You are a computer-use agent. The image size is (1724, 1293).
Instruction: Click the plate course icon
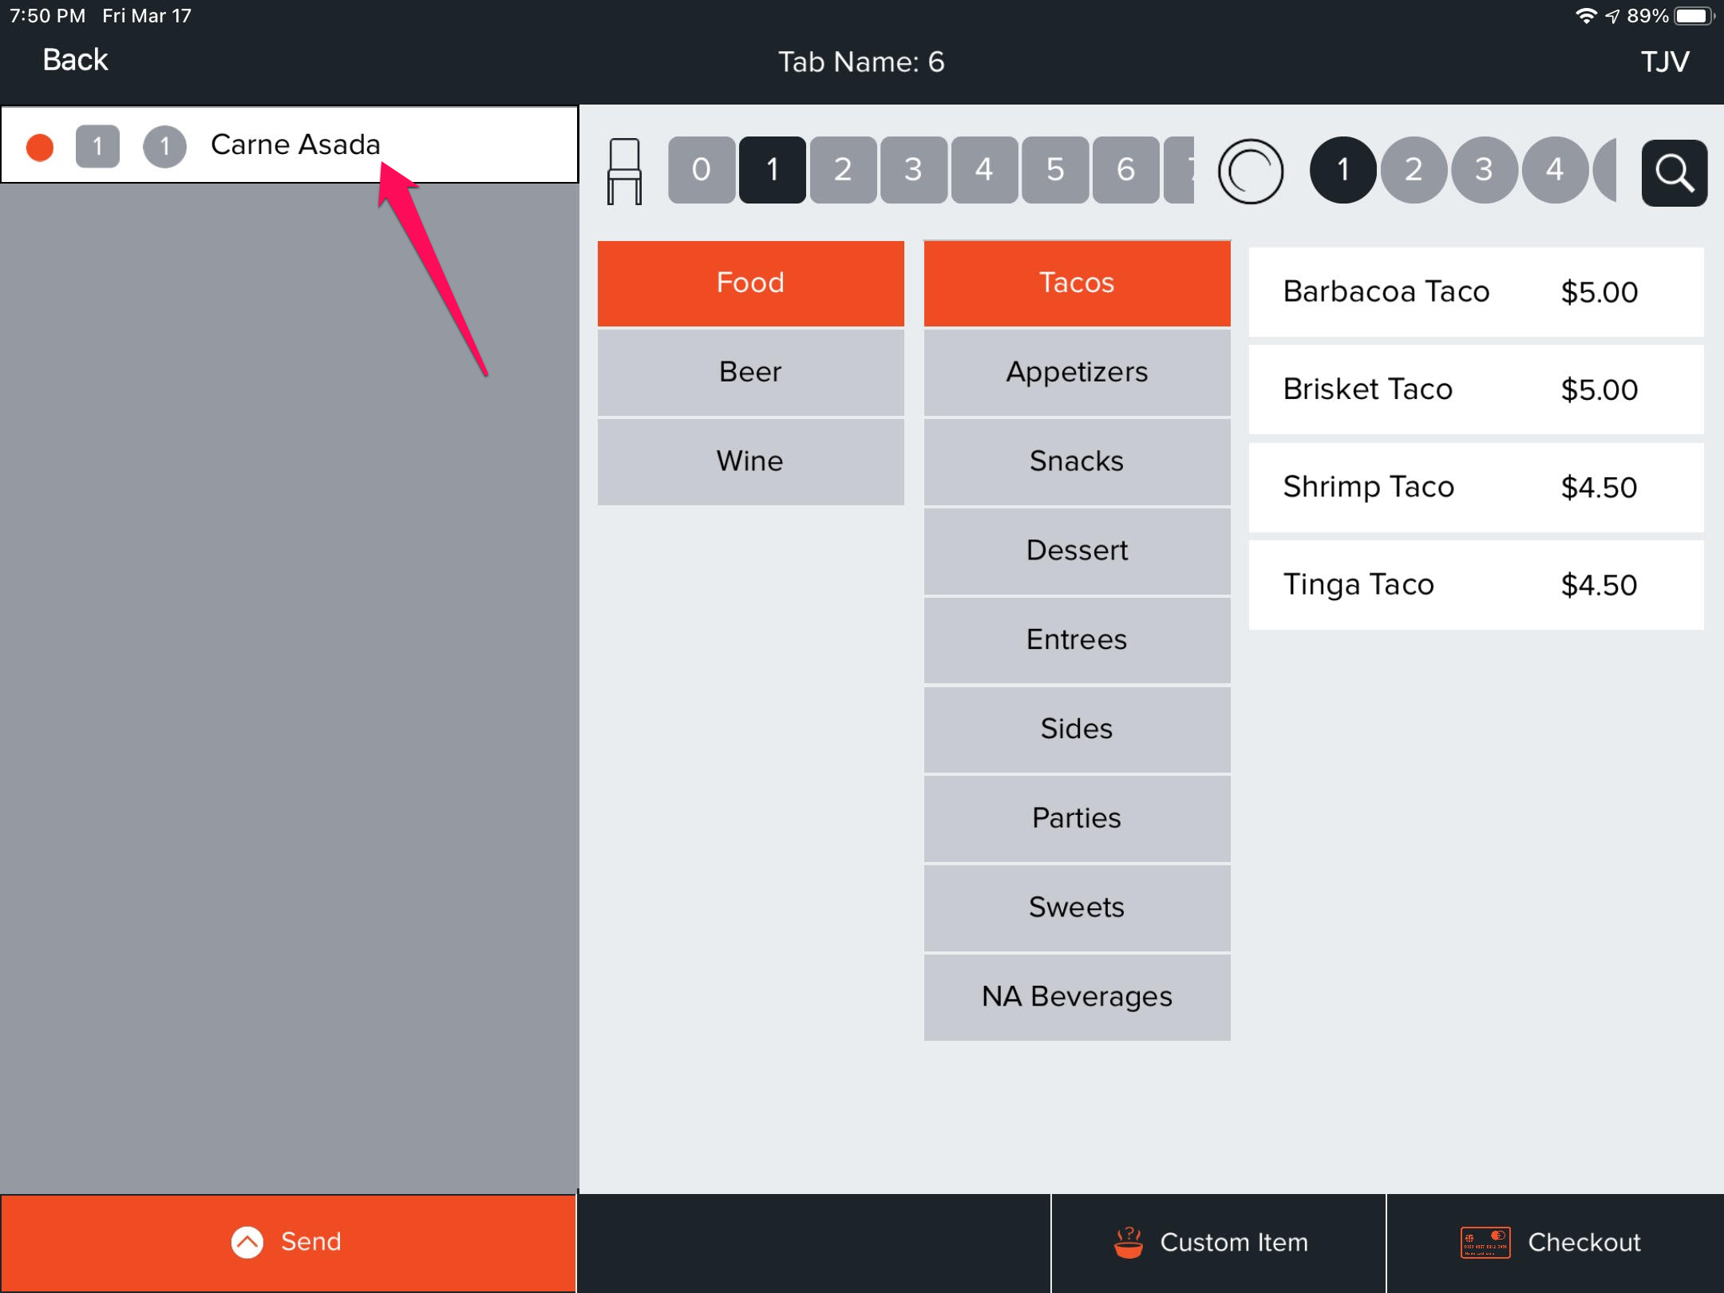[1251, 171]
